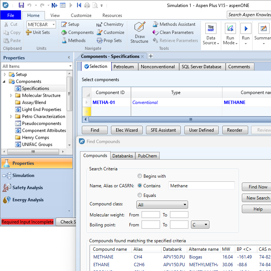The width and height of the screenshot is (271, 271).
Task: Click the Chemistry navigate icon
Action: pos(110,24)
